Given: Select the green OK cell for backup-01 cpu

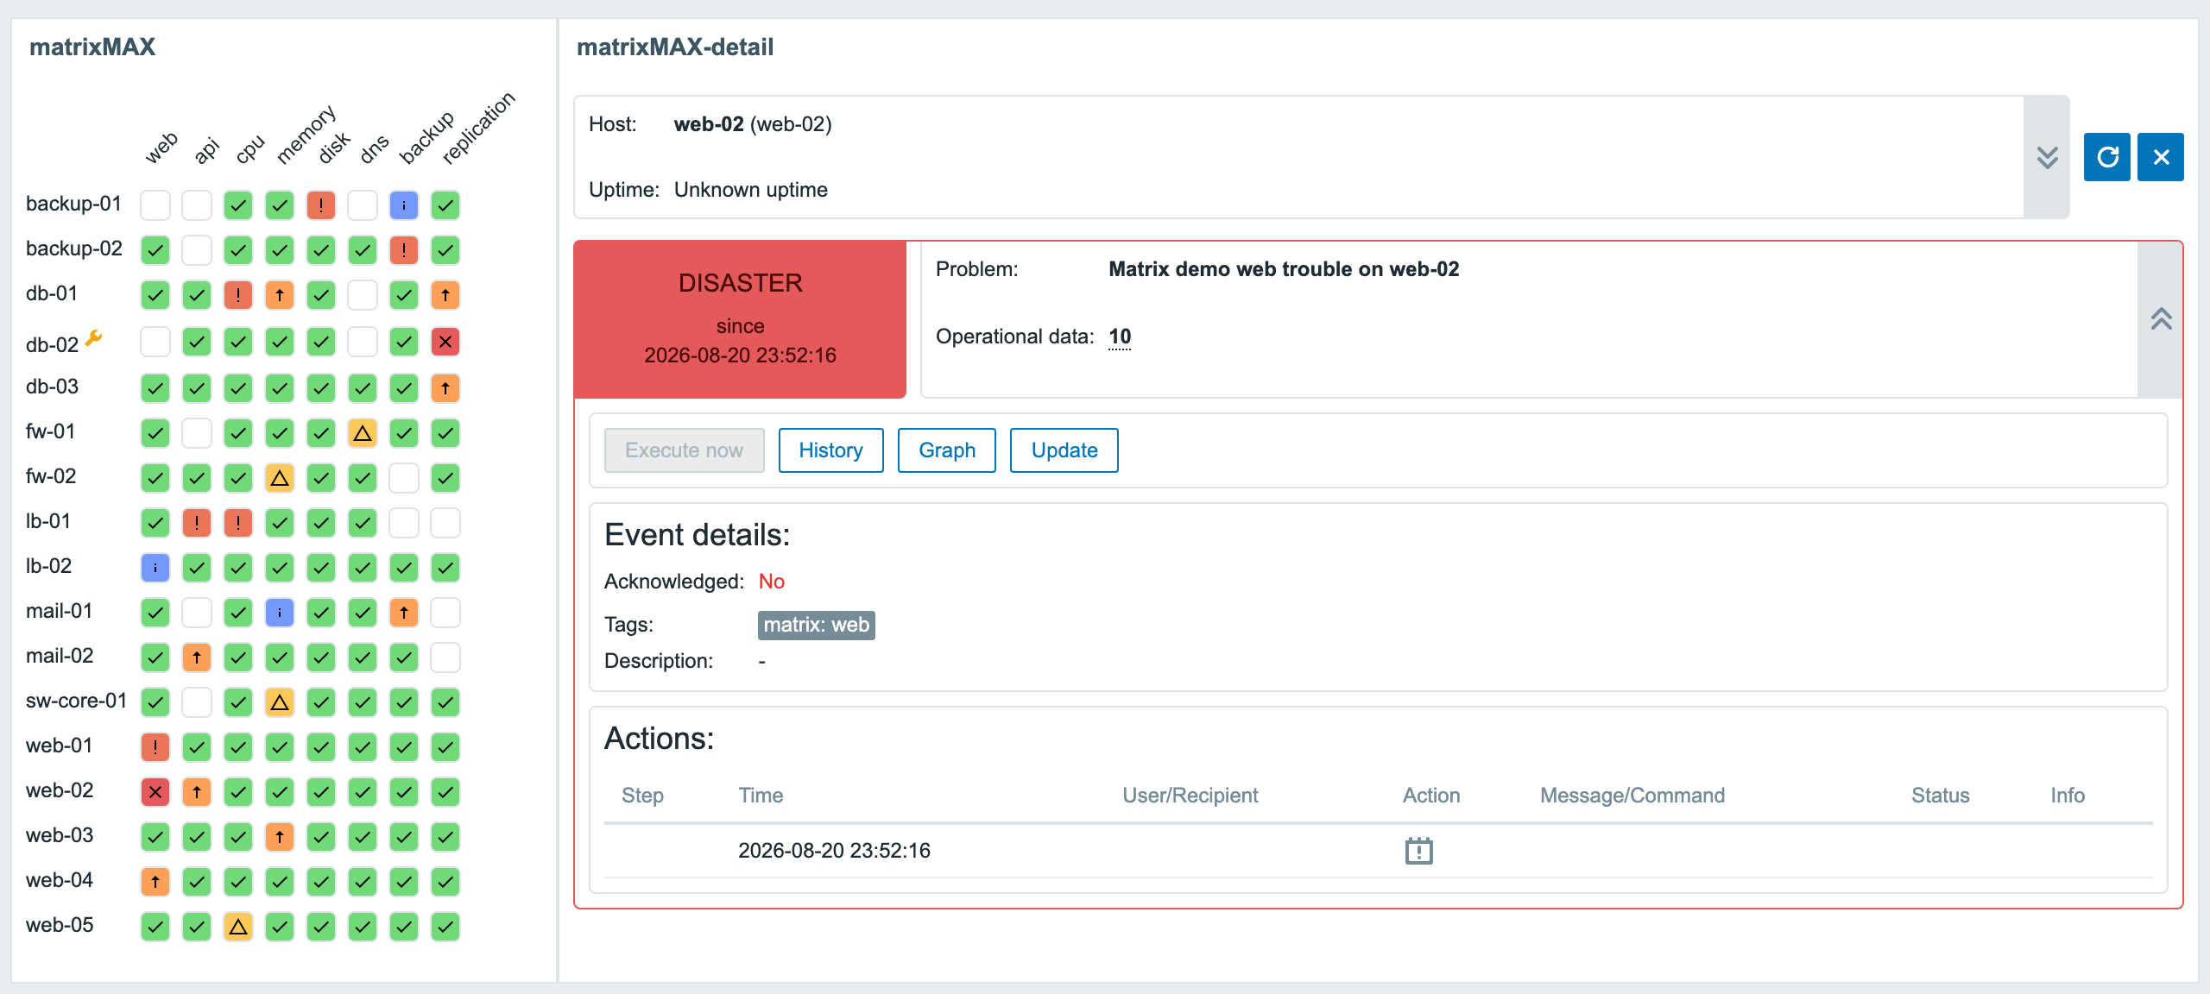Looking at the screenshot, I should tap(238, 205).
